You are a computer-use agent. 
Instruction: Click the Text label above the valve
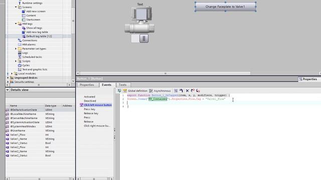point(140,4)
